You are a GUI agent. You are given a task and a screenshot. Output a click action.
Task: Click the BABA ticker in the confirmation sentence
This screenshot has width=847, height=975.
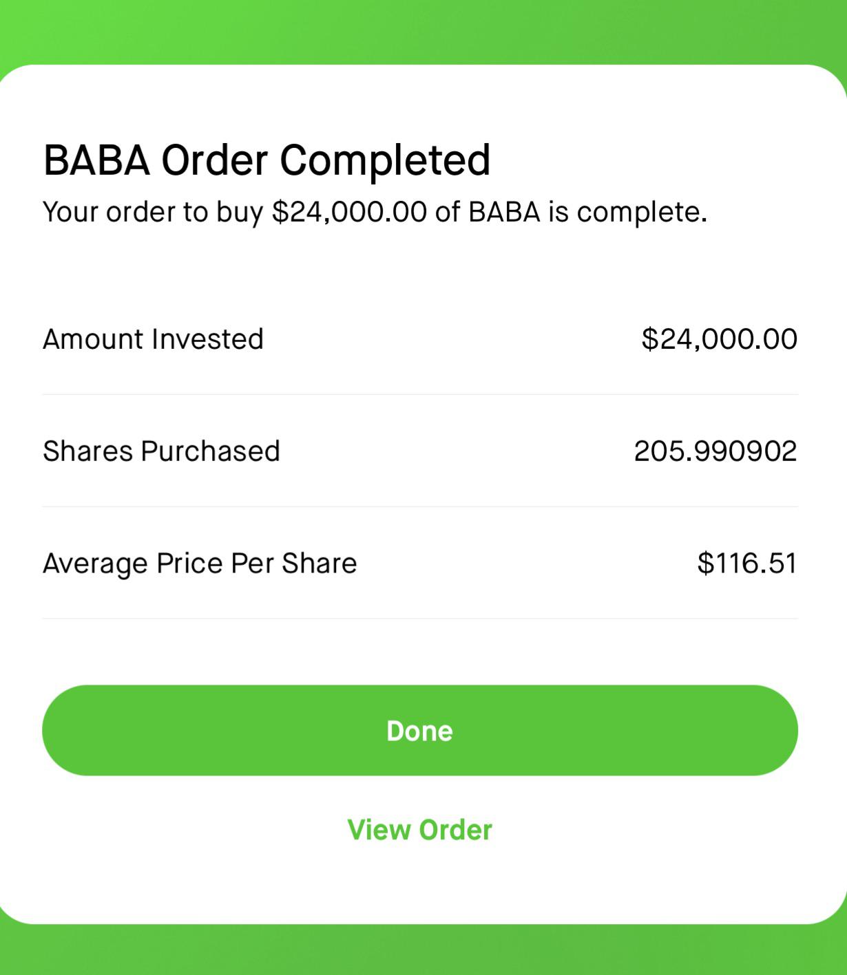click(x=504, y=212)
